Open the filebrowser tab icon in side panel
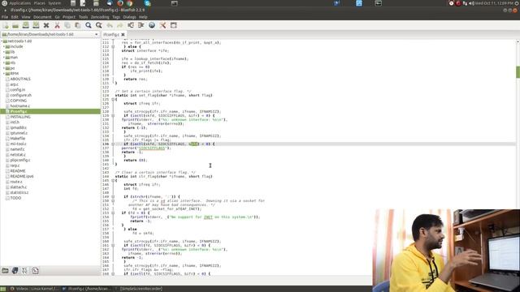Image resolution: width=520 pixels, height=292 pixels. (5, 271)
